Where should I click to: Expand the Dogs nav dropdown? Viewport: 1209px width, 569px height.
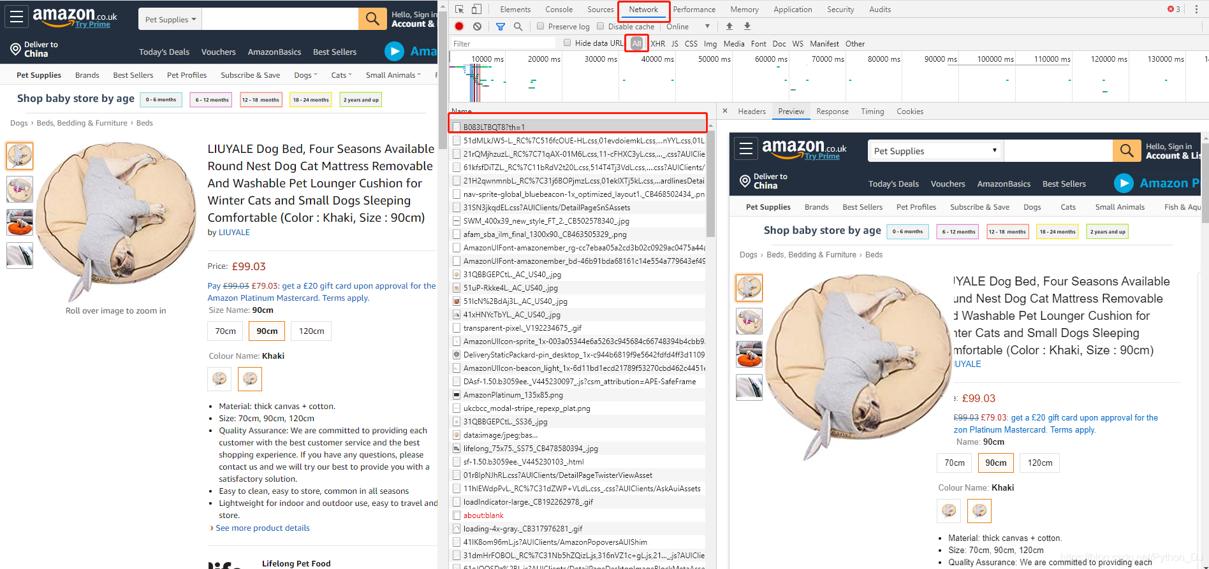point(305,75)
